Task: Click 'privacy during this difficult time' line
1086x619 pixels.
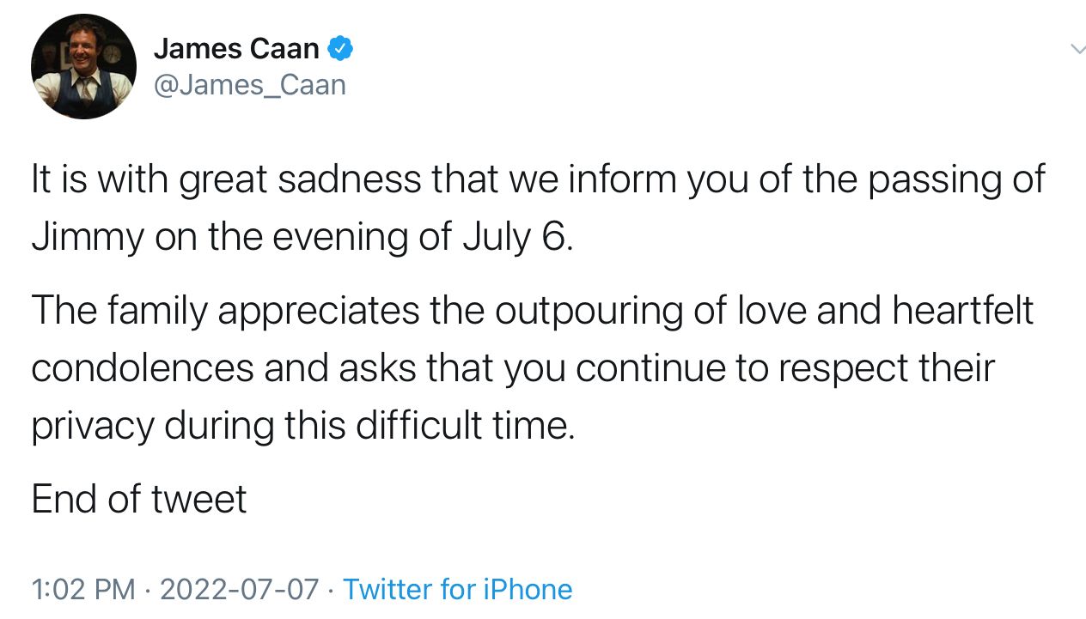Action: point(303,425)
